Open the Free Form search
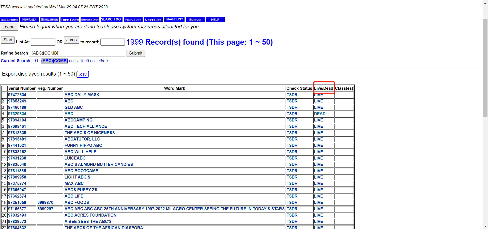This screenshot has width=488, height=229. click(x=70, y=20)
